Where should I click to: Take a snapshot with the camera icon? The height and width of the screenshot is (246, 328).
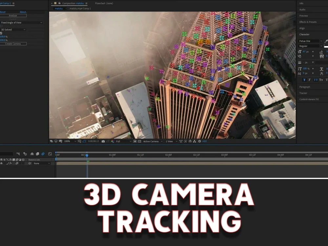point(103,141)
